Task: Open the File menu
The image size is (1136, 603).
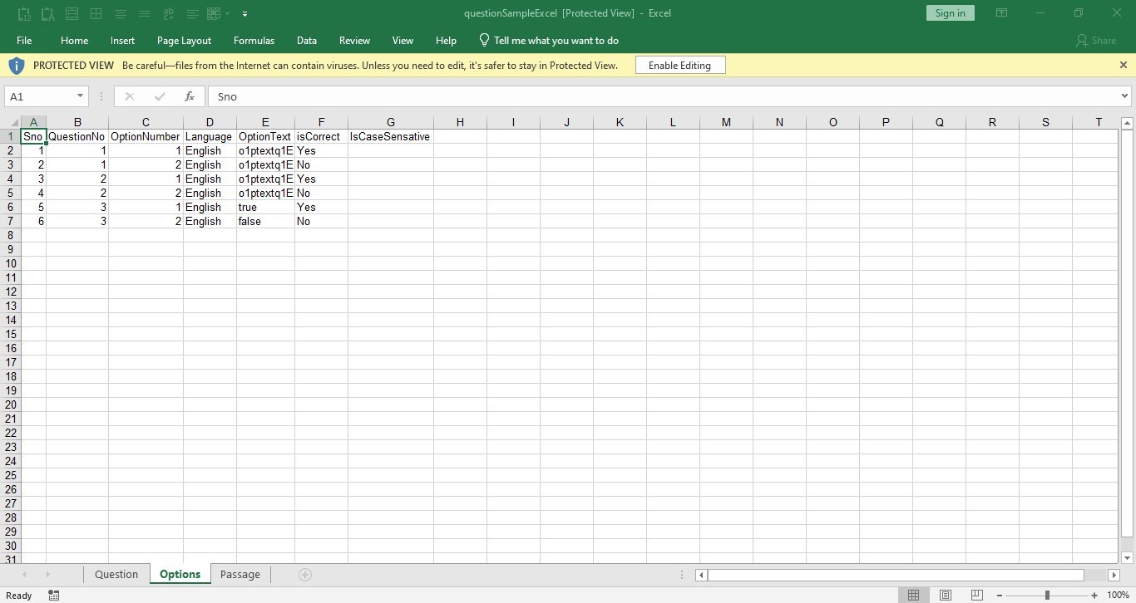Action: pos(24,40)
